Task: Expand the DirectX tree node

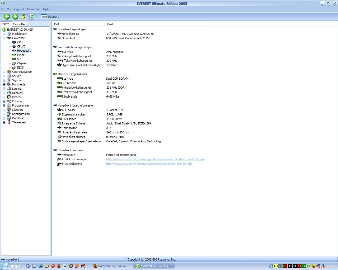Action: click(4, 97)
